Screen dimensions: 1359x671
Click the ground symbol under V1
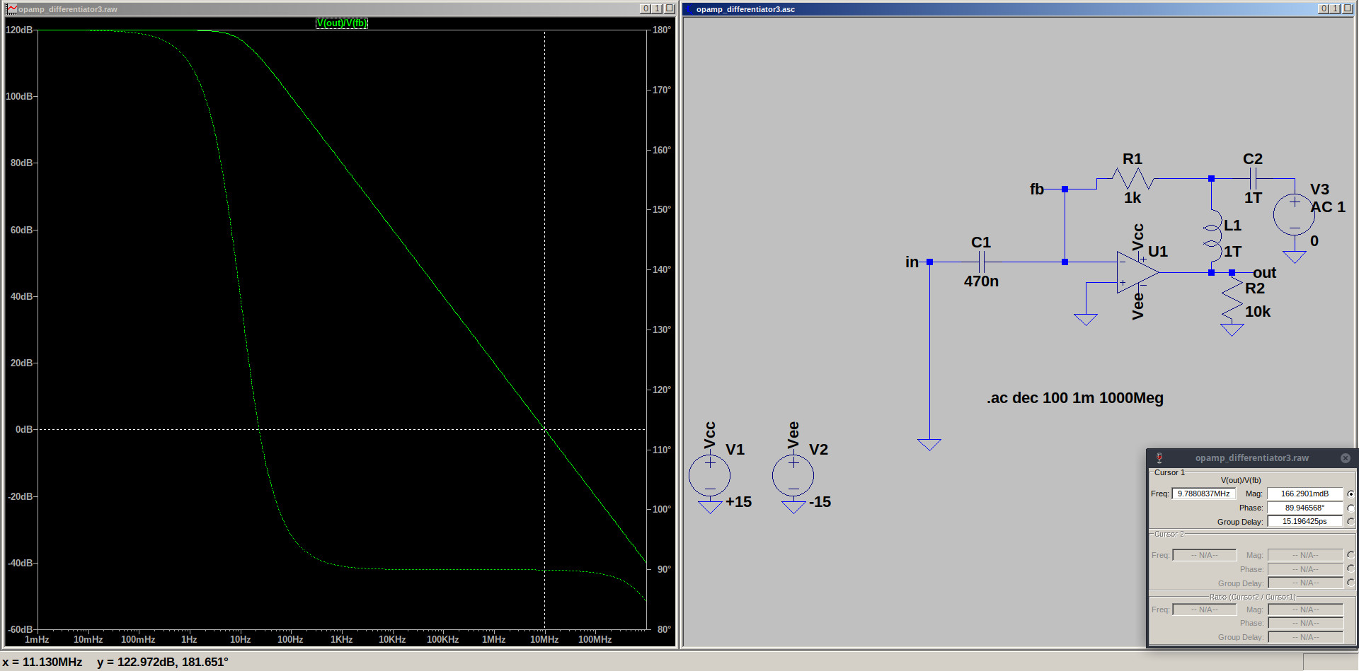click(x=709, y=507)
